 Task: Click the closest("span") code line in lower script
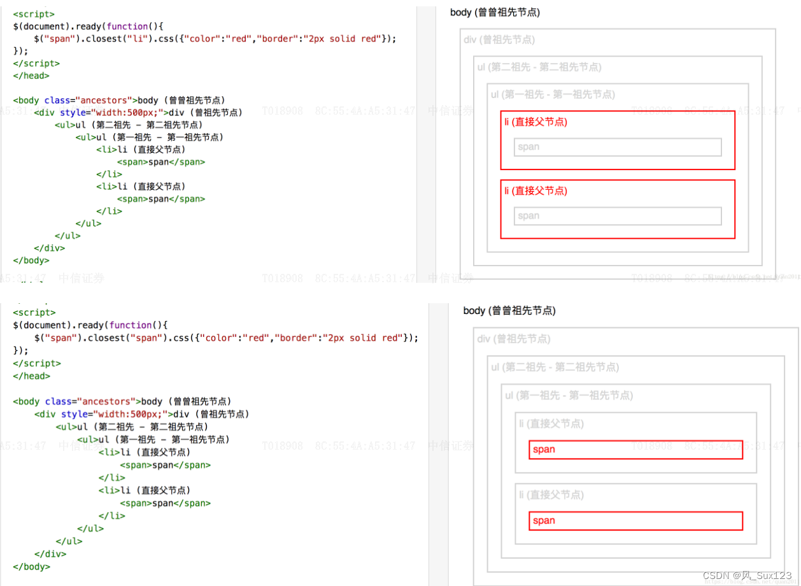(227, 338)
